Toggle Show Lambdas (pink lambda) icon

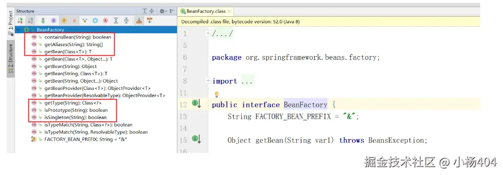105,20
